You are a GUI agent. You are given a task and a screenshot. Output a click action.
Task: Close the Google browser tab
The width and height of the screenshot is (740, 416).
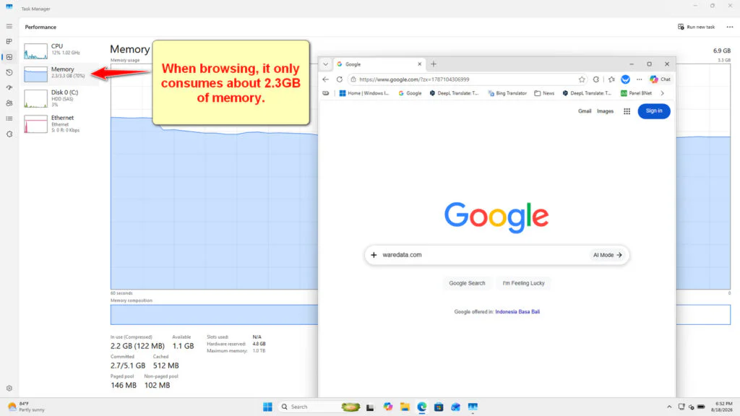[x=420, y=64]
